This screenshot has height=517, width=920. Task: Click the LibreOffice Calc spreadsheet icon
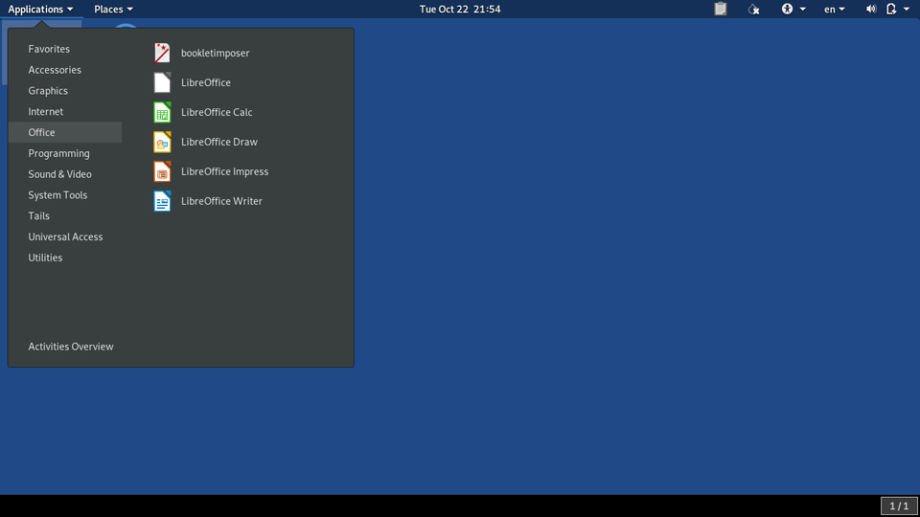coord(162,112)
